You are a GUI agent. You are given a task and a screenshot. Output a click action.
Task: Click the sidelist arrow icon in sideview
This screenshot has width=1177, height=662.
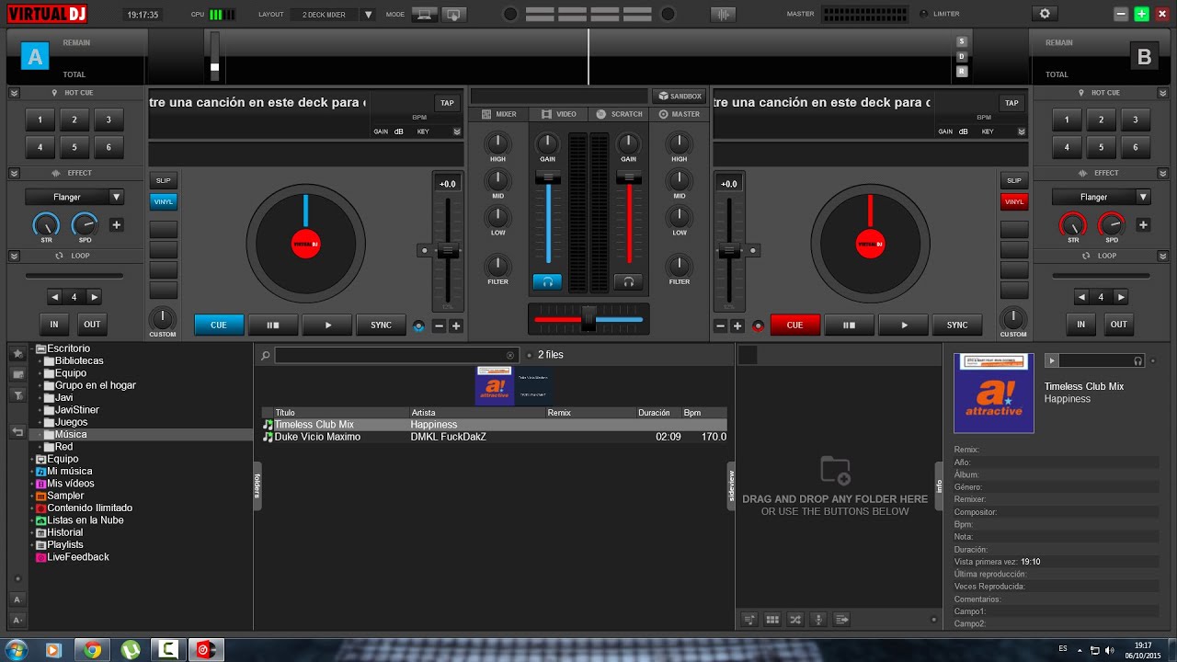coord(841,620)
